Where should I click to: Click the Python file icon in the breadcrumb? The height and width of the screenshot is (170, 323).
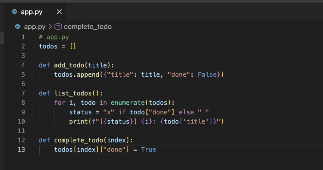[18, 27]
